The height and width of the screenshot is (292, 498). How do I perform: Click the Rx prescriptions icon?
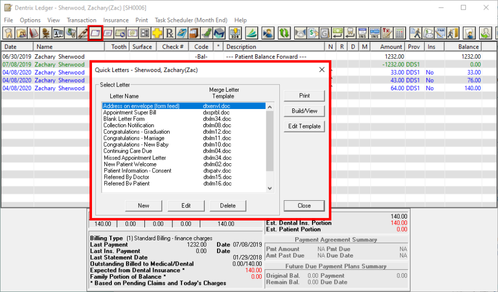pos(169,33)
